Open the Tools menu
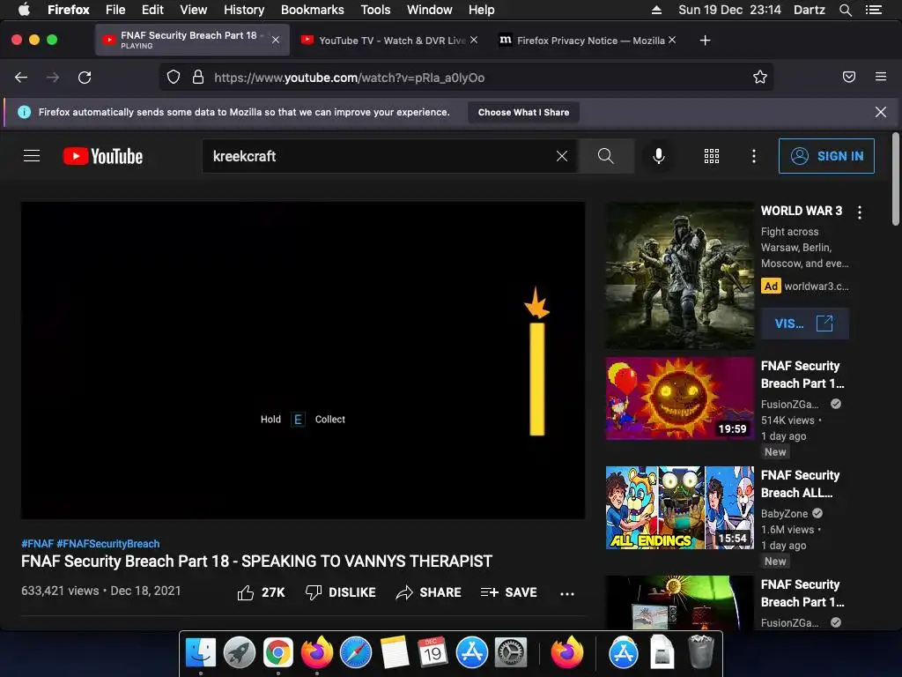The height and width of the screenshot is (677, 902). 375,10
